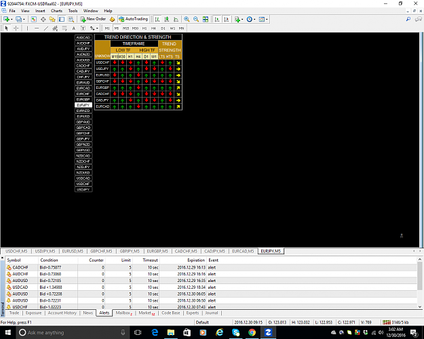Open the Account History terminal tab
Viewport: 424px width, 339px height.
click(x=62, y=313)
